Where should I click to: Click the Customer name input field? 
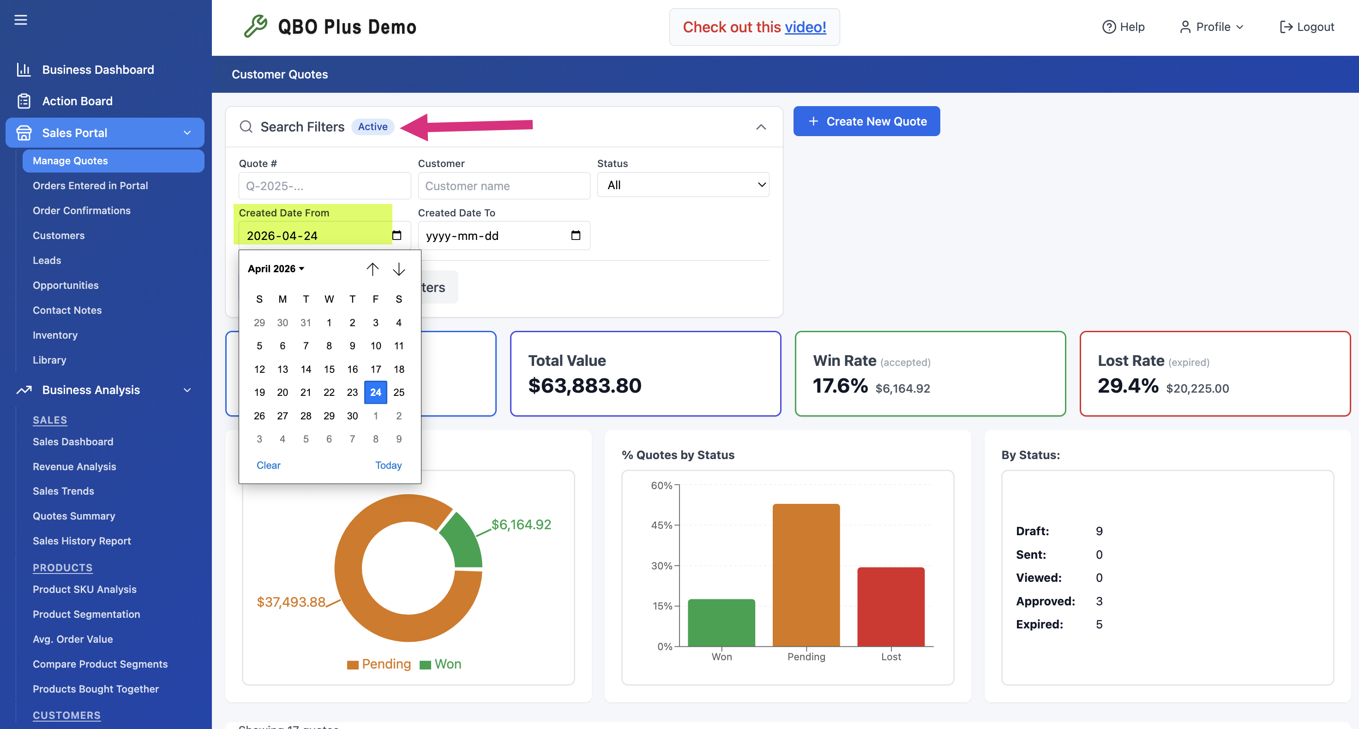point(504,185)
